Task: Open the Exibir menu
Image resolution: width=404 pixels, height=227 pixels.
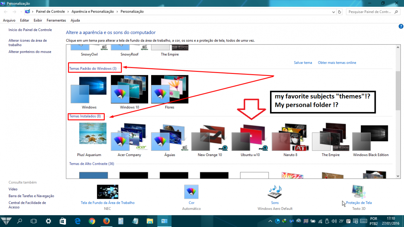Action: 38,20
